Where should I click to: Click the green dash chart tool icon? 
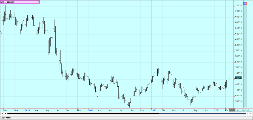pos(247,110)
